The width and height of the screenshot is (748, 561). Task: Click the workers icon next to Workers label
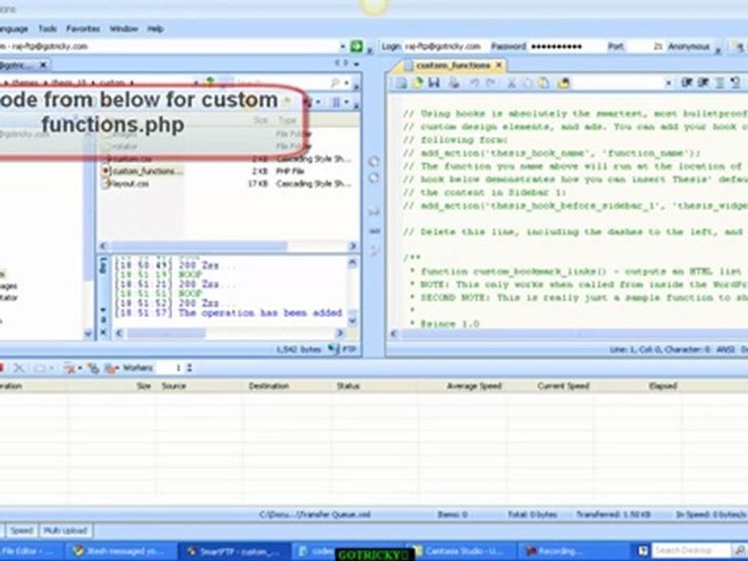coord(111,369)
